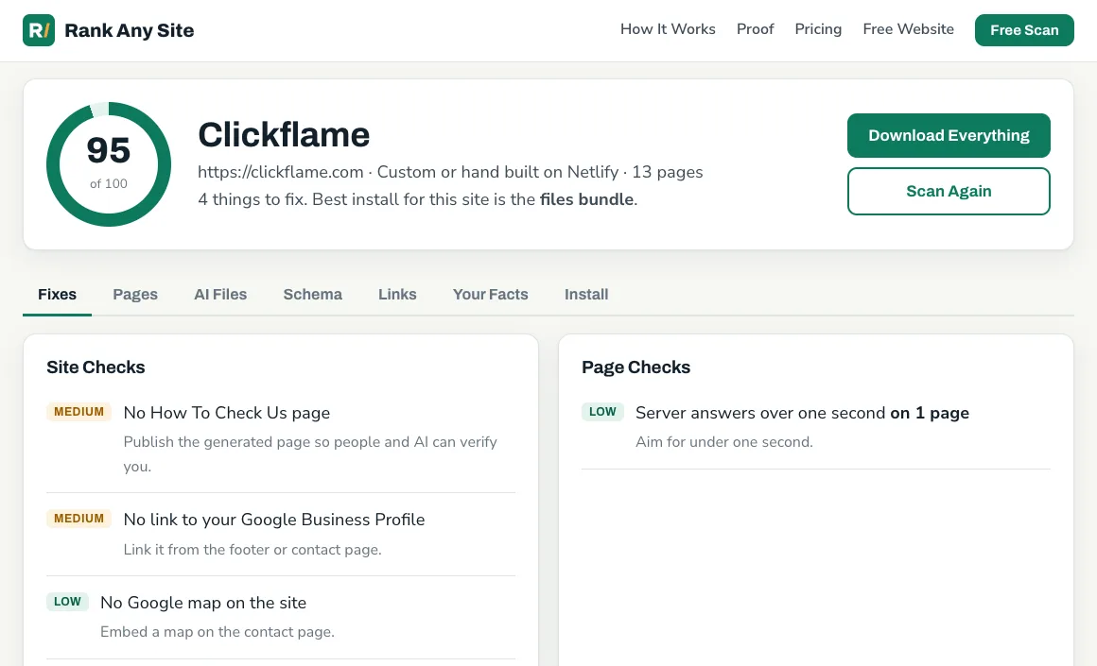Open the Rank Any Site home link
The image size is (1097, 666).
pos(109,30)
